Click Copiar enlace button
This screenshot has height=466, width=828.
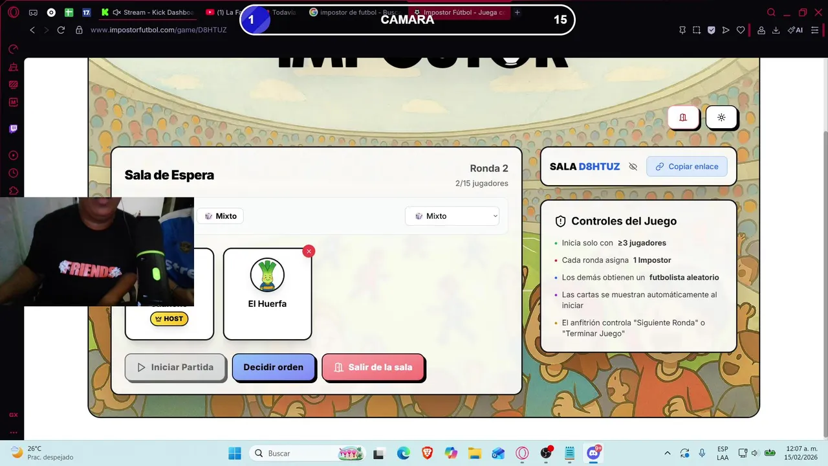pos(687,166)
